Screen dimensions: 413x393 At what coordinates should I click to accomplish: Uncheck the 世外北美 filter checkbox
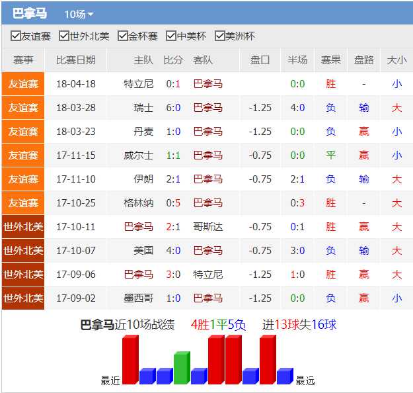(64, 36)
